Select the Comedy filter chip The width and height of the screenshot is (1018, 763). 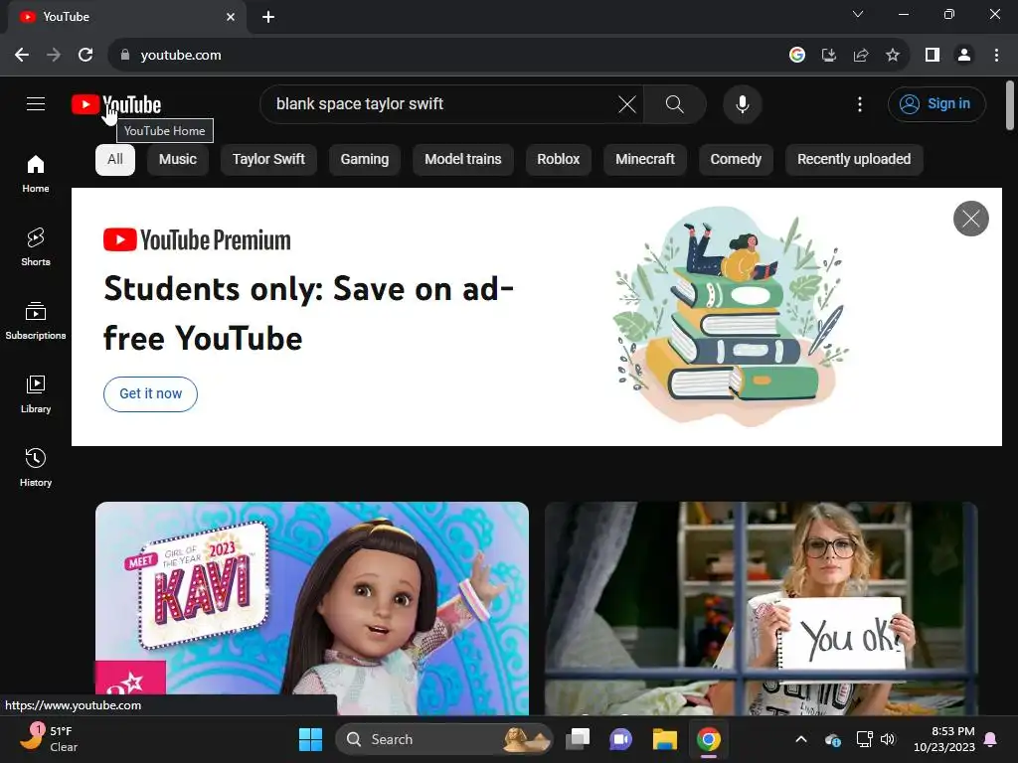tap(736, 160)
